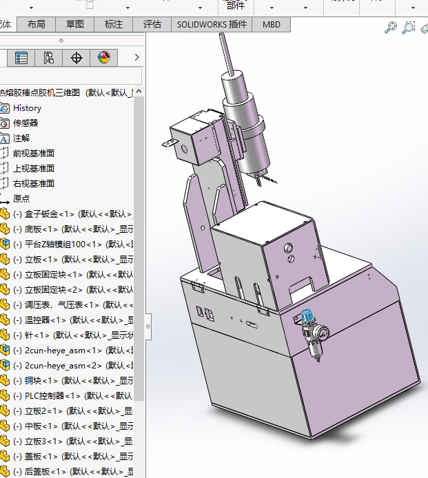Select the 立板<1> part
This screenshot has height=478, width=428.
click(73, 260)
